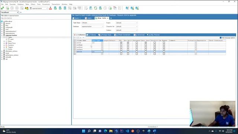Click the calendar icon in the toolbar
This screenshot has height=134, width=238.
tap(115, 8)
